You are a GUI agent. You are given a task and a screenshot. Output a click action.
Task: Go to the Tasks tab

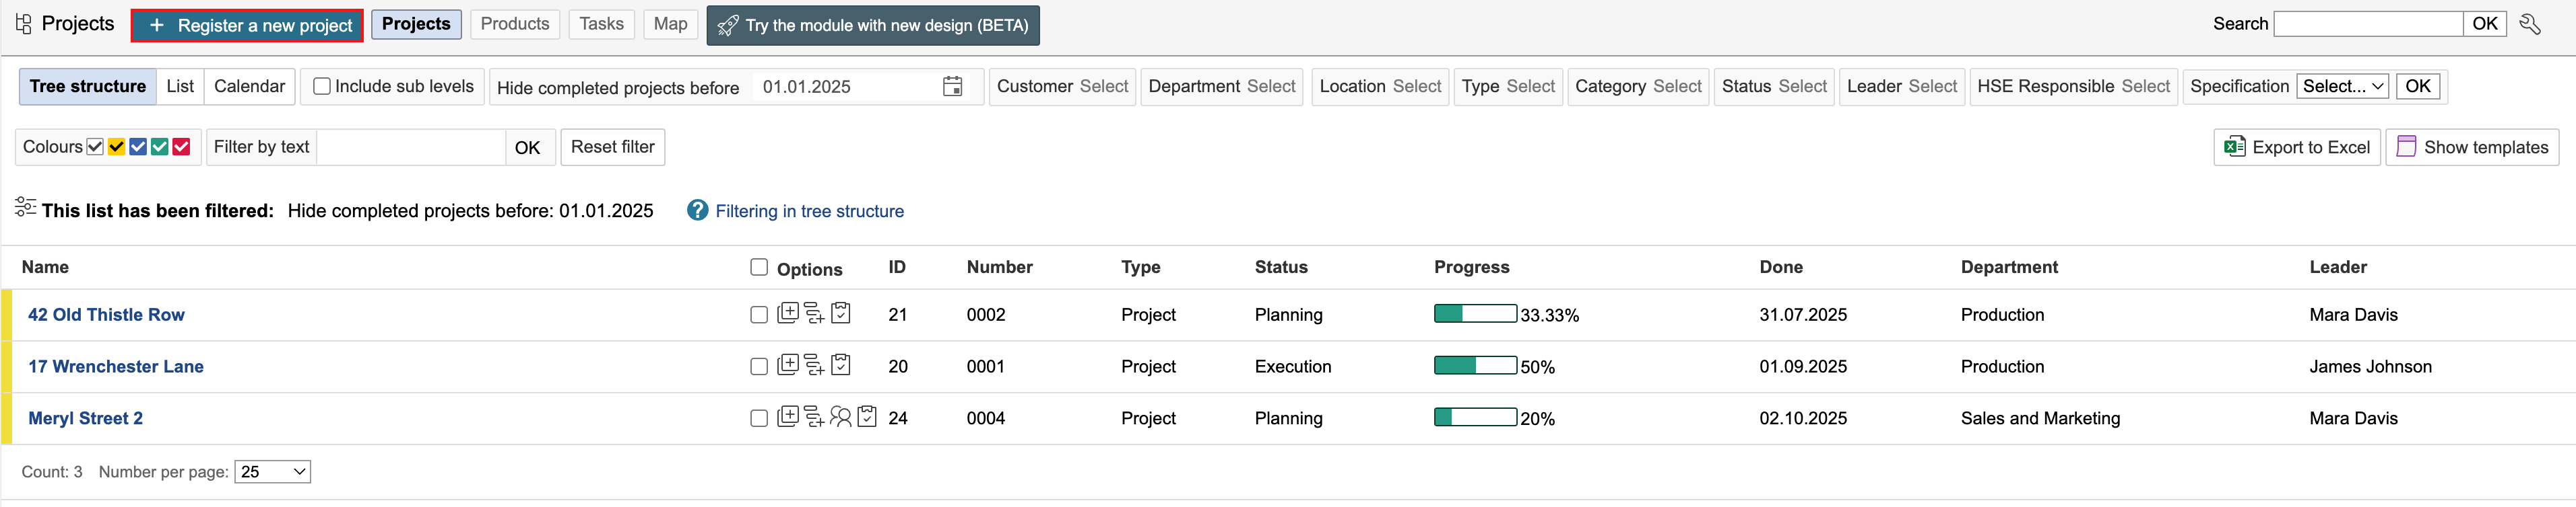[601, 24]
